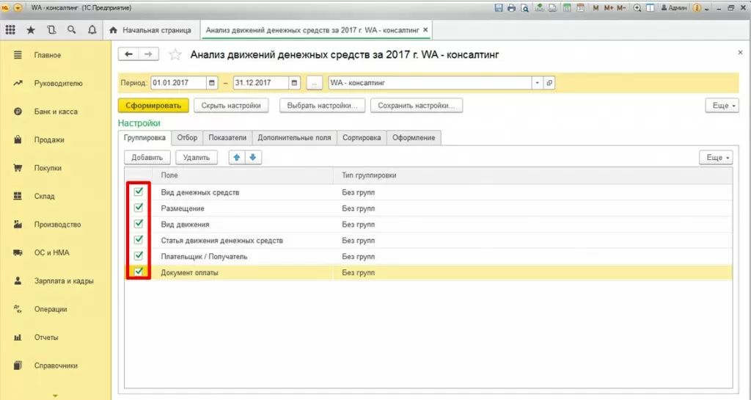Click the Удалить button
The height and width of the screenshot is (400, 751).
(197, 157)
